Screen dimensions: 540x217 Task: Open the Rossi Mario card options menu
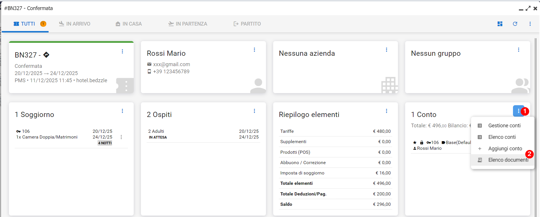(x=254, y=50)
